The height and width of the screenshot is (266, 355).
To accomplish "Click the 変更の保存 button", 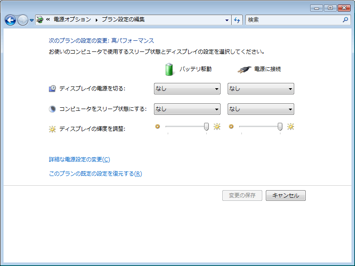I will tap(242, 196).
